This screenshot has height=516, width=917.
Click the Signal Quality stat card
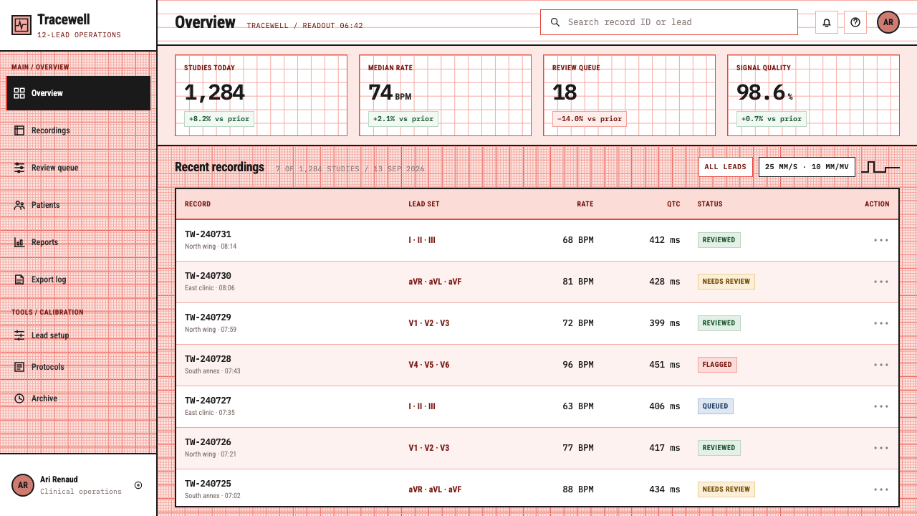click(x=813, y=95)
